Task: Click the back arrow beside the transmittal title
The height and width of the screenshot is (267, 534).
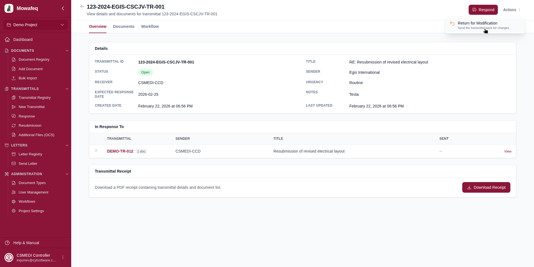Action: pos(82,6)
